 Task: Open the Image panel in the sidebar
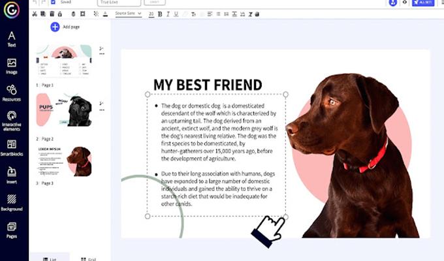[12, 67]
